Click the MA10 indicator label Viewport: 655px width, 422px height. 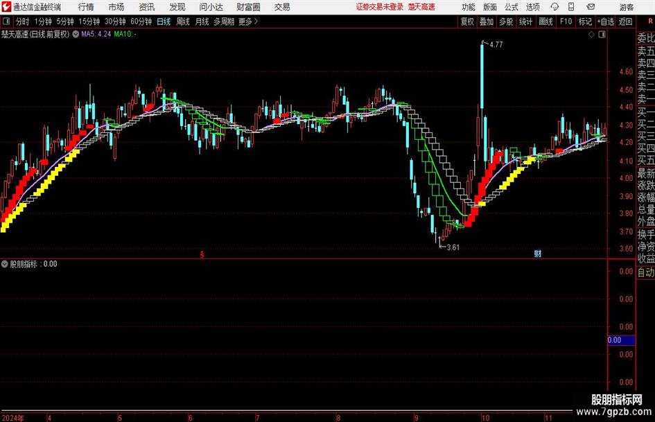(125, 34)
